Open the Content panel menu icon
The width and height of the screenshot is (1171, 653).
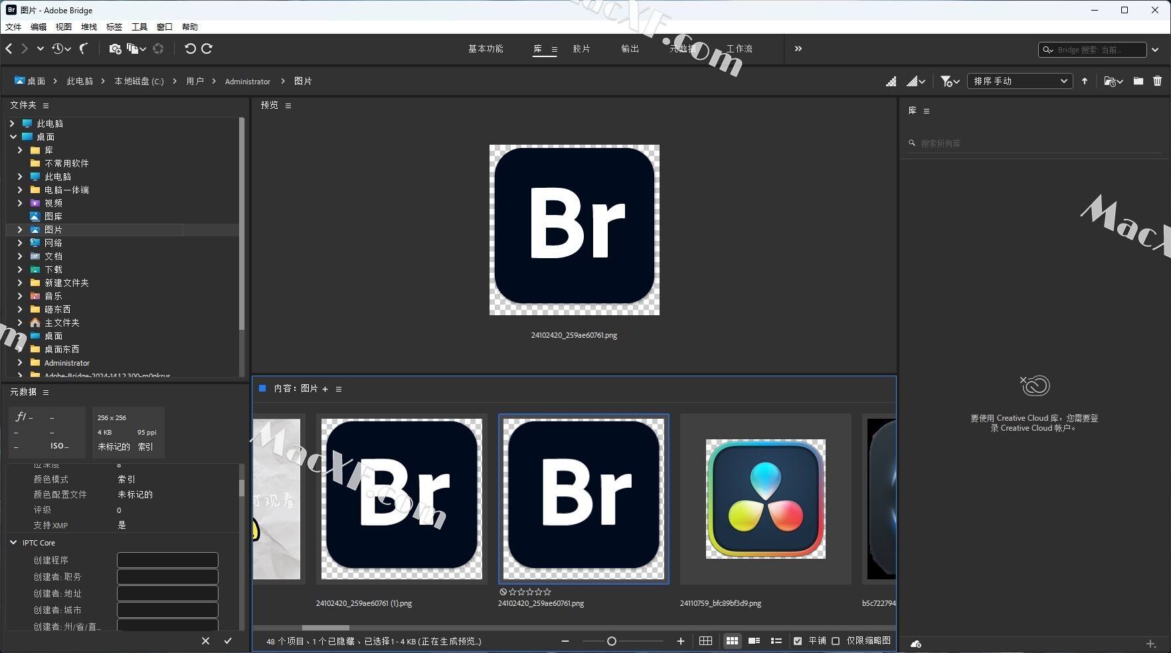339,389
